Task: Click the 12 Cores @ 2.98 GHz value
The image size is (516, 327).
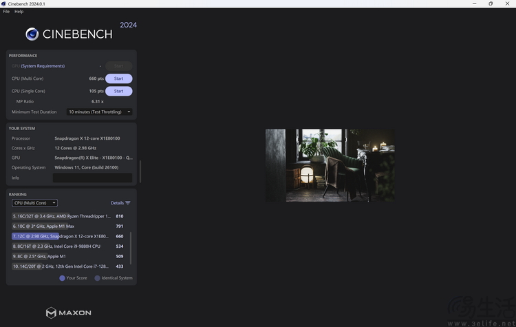Action: [x=76, y=148]
